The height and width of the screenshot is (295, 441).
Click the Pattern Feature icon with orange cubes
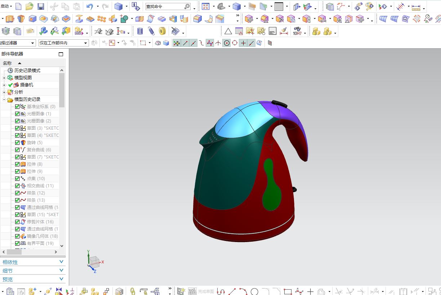point(102,19)
